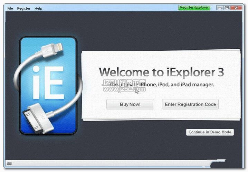This screenshot has height=172, width=248.
Task: Click the iExplorer iE logo image
Action: tap(48, 85)
